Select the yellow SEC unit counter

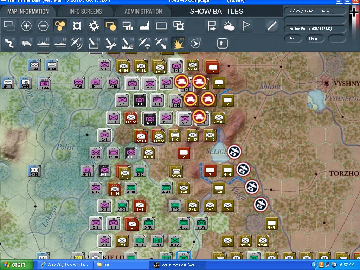[x=78, y=257]
